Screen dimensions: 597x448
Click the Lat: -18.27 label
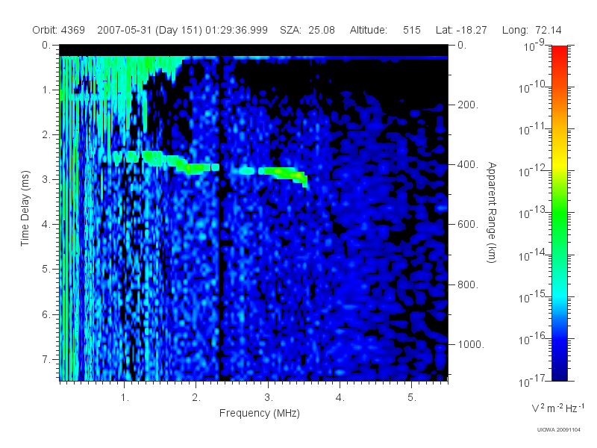[x=461, y=30]
